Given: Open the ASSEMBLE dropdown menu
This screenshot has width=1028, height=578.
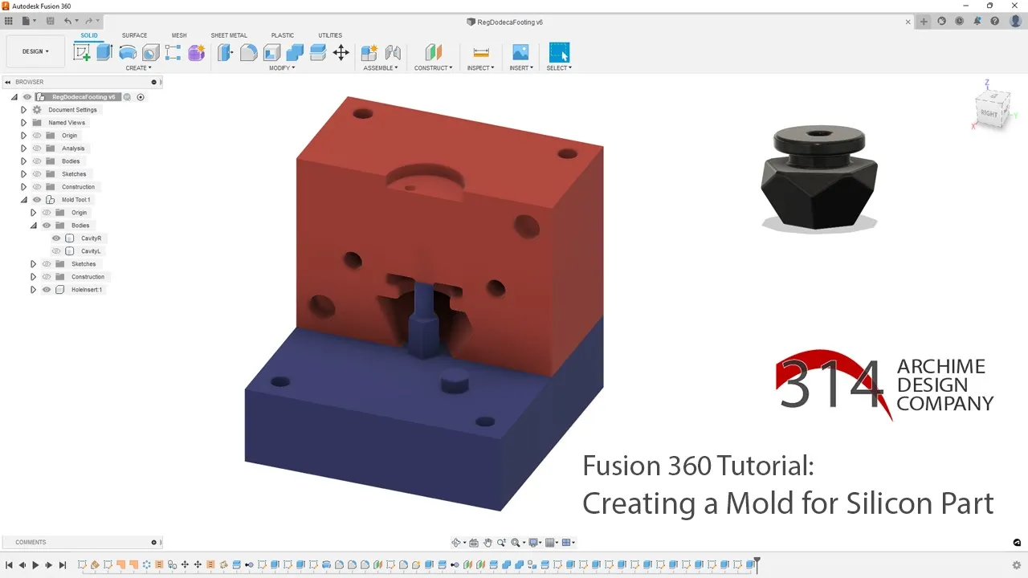Looking at the screenshot, I should [381, 68].
